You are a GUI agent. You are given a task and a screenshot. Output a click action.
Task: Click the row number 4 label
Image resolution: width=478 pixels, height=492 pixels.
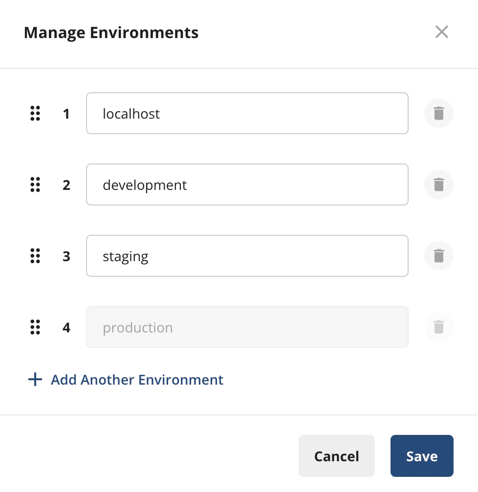(66, 328)
